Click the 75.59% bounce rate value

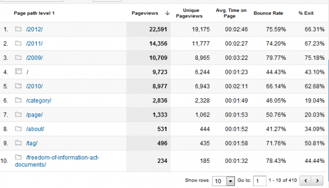[276, 29]
